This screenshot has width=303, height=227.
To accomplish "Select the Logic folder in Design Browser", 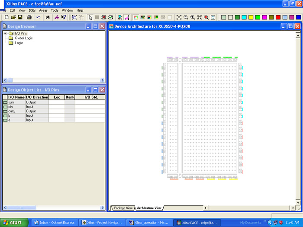I will tap(19, 43).
